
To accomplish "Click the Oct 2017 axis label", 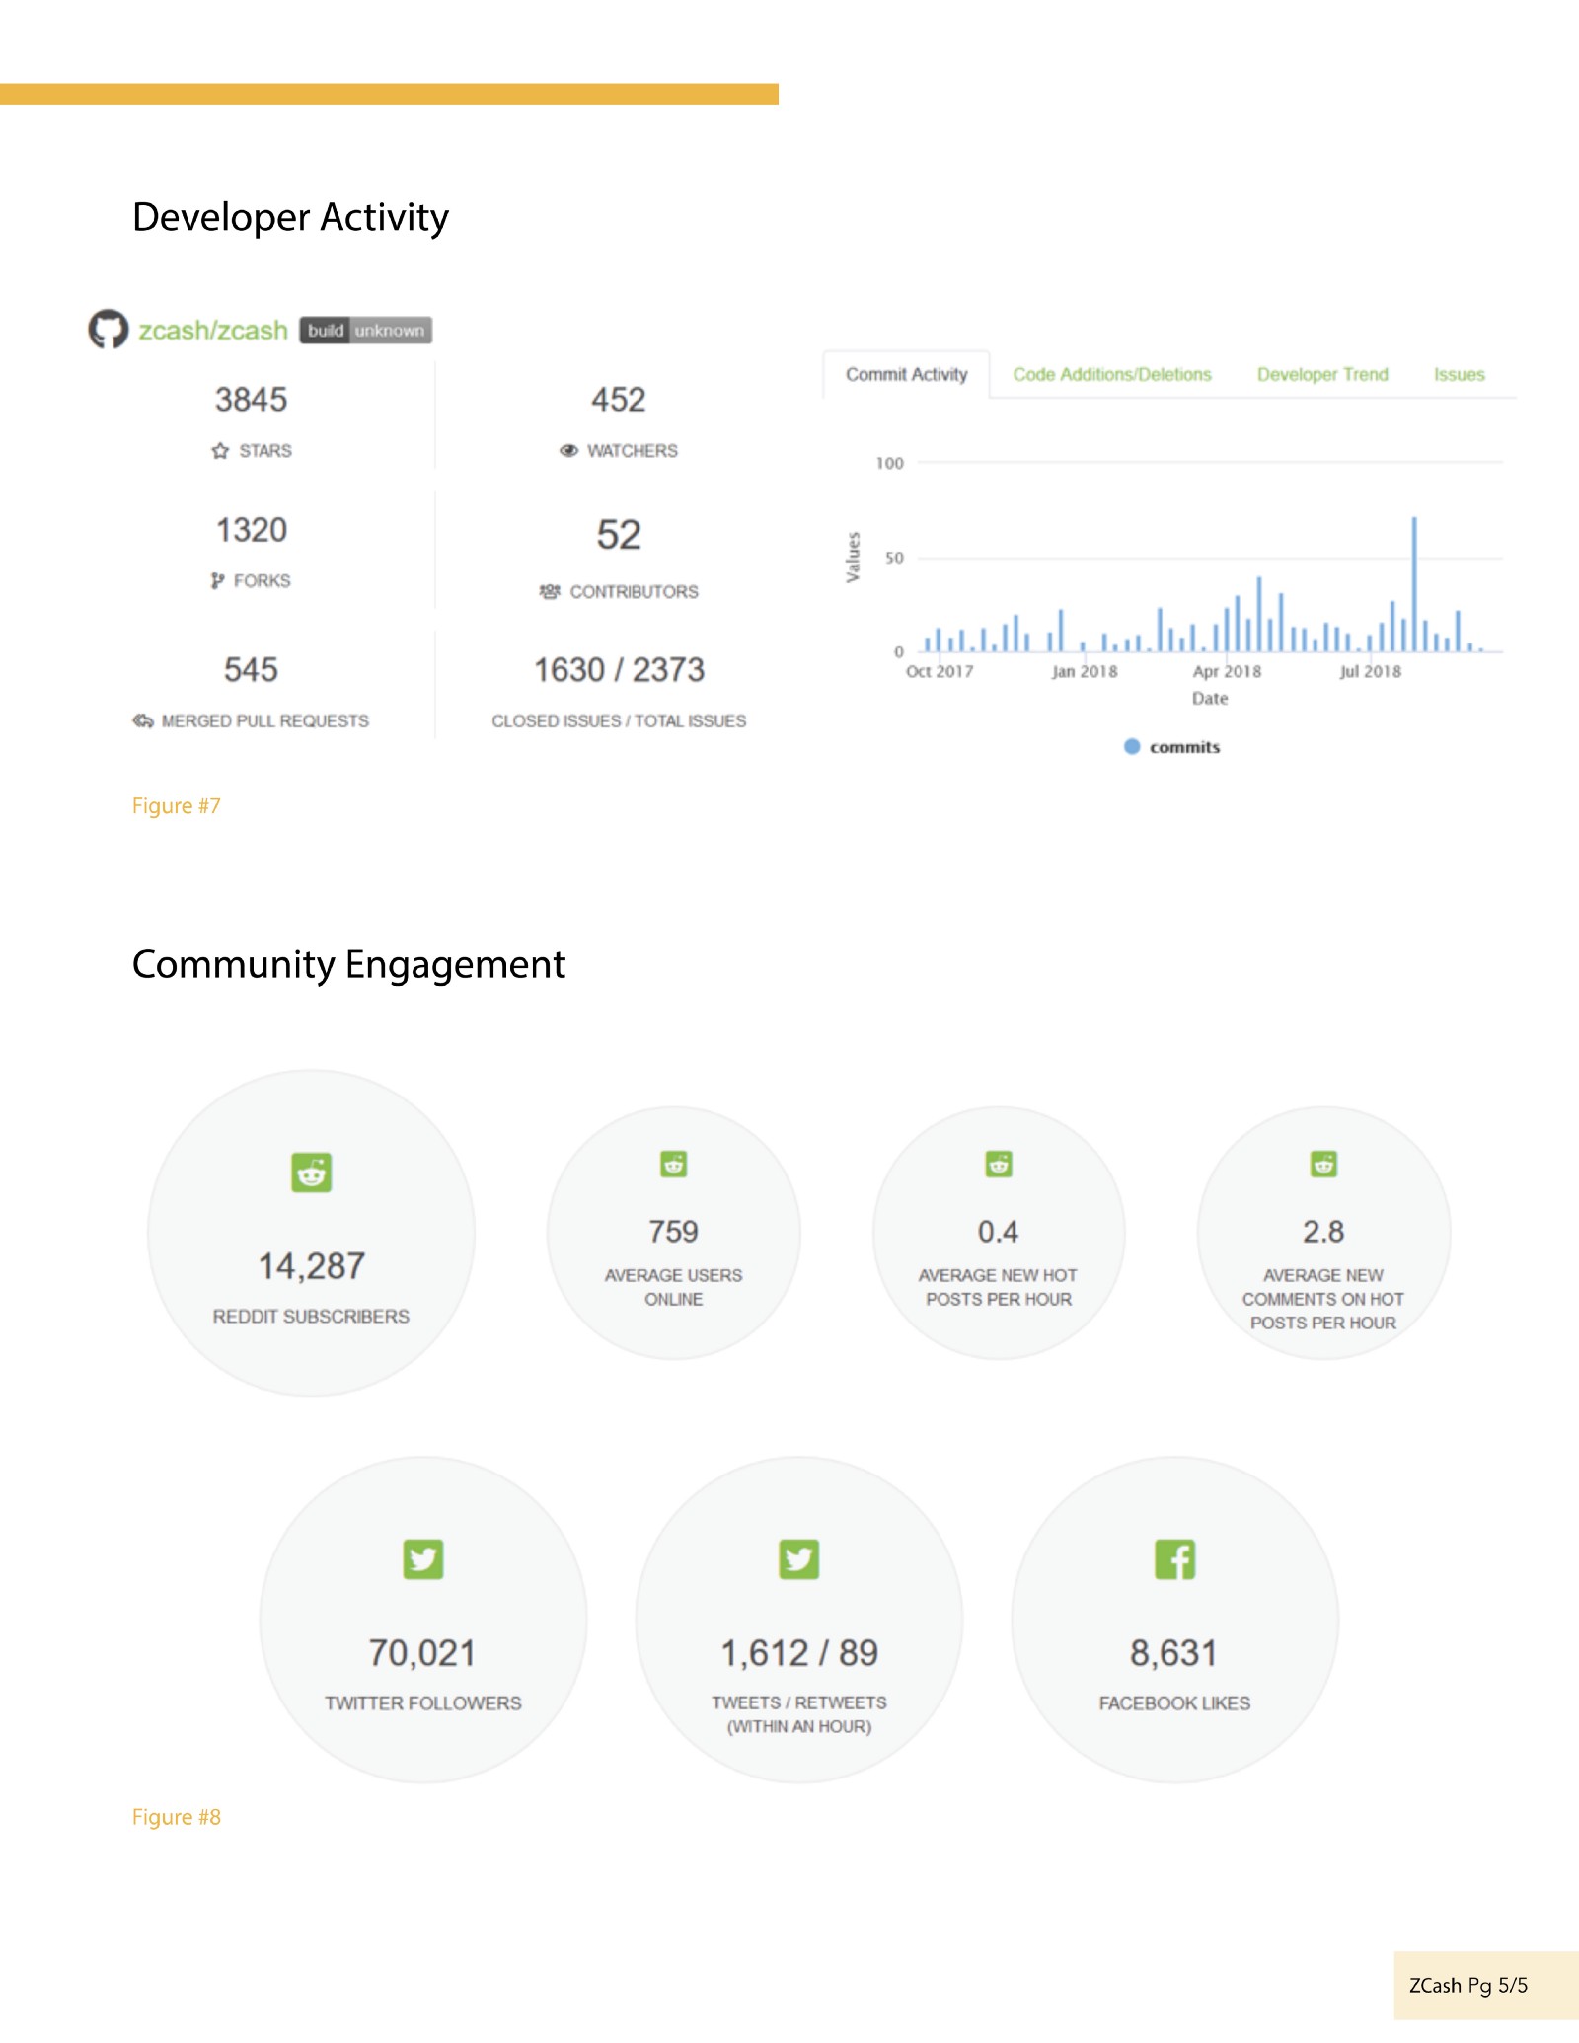I will (940, 672).
